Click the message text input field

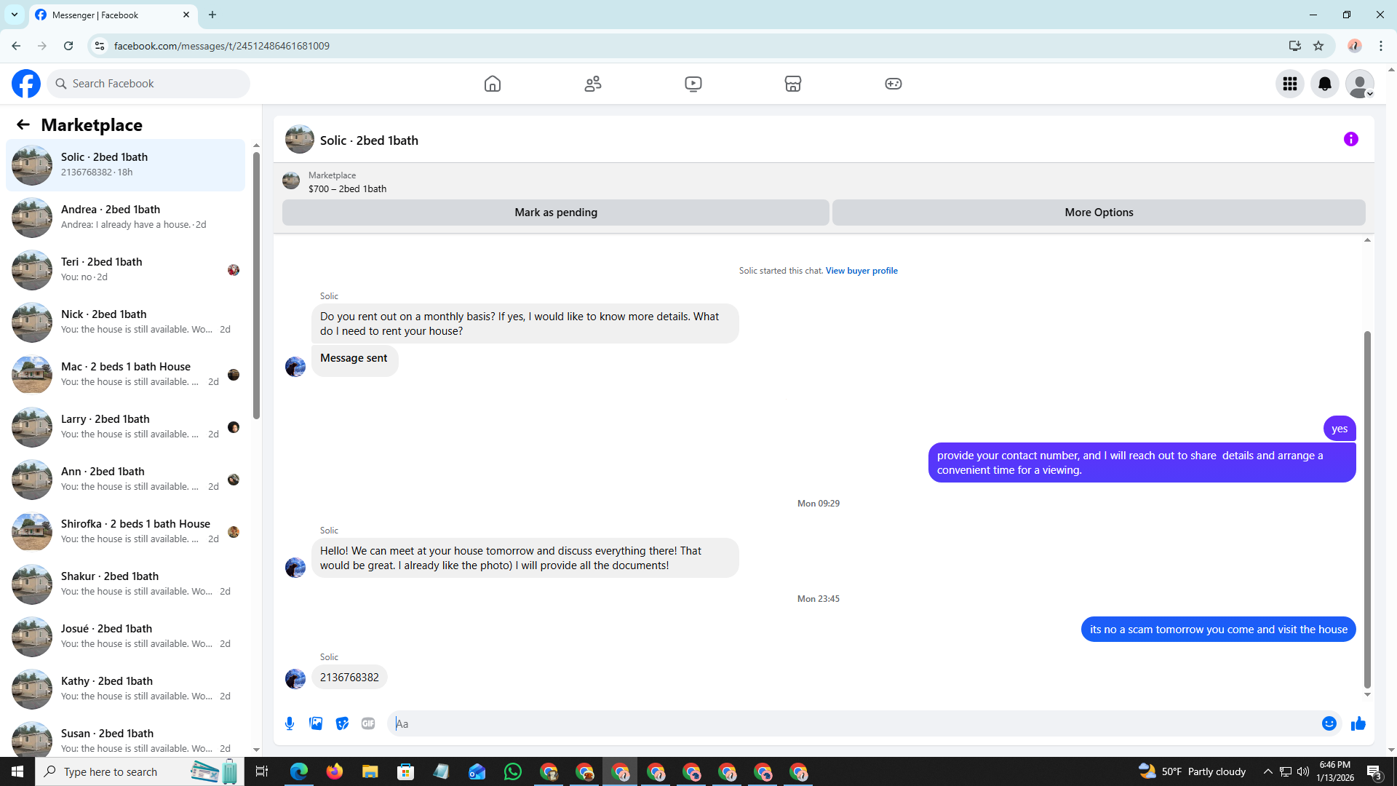point(851,723)
